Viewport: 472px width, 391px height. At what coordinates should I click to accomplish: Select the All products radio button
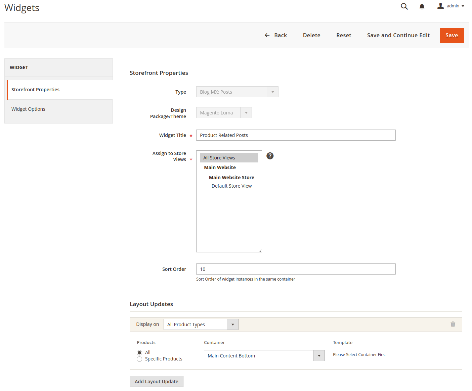139,352
